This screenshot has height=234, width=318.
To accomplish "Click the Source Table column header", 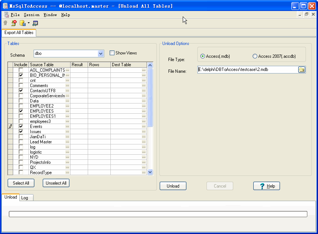I will 49,65.
